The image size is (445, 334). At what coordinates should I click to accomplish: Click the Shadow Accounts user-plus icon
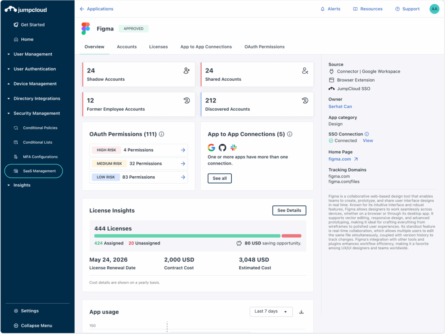point(186,71)
